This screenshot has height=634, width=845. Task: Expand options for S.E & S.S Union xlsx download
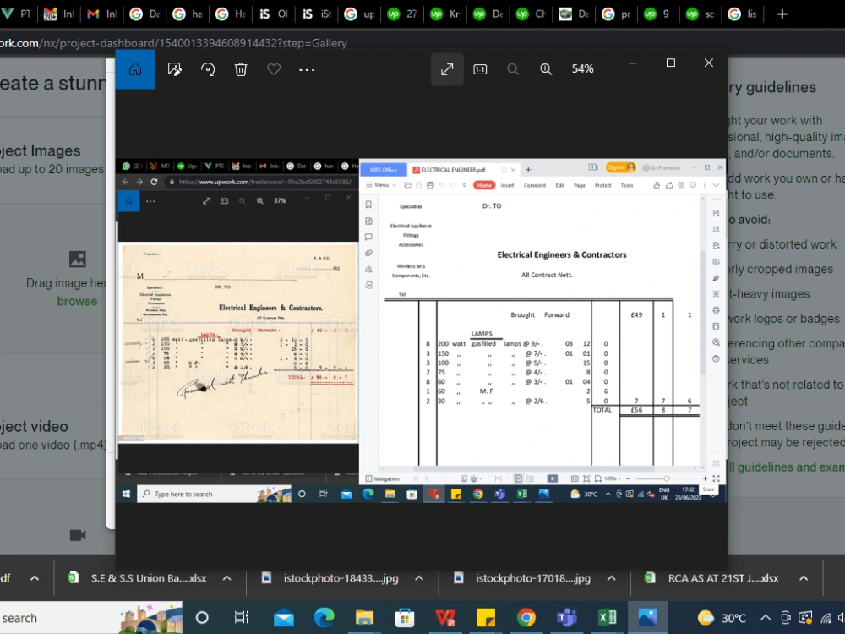[226, 578]
